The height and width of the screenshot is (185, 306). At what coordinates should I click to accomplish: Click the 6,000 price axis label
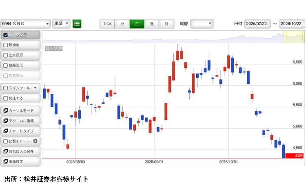click(x=297, y=84)
